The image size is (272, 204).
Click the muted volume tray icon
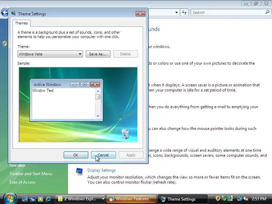pyautogui.click(x=246, y=199)
